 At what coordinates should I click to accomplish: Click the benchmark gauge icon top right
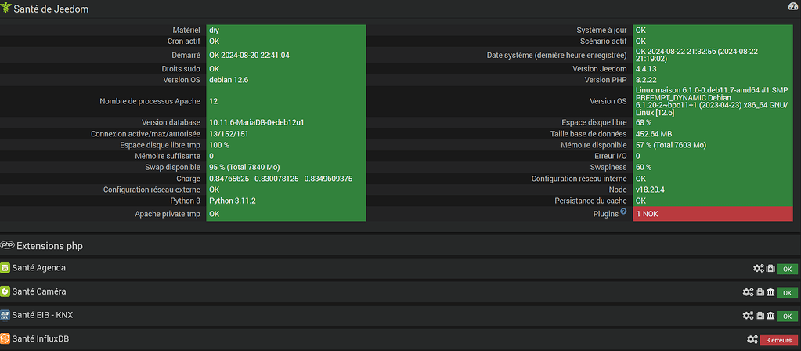coord(792,7)
